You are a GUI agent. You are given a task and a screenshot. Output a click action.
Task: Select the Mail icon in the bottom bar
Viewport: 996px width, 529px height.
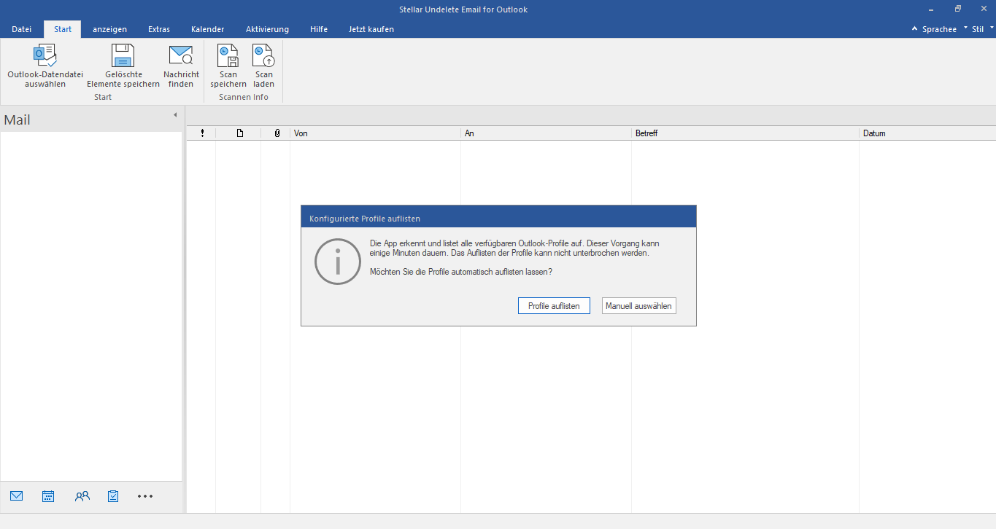point(16,496)
